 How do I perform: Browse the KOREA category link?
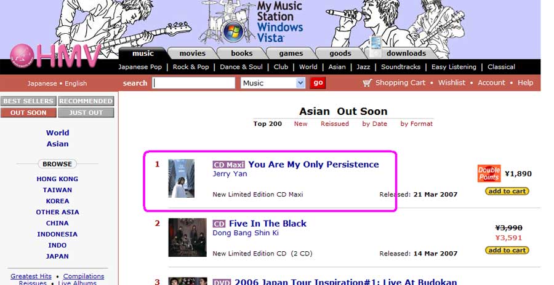[57, 201]
